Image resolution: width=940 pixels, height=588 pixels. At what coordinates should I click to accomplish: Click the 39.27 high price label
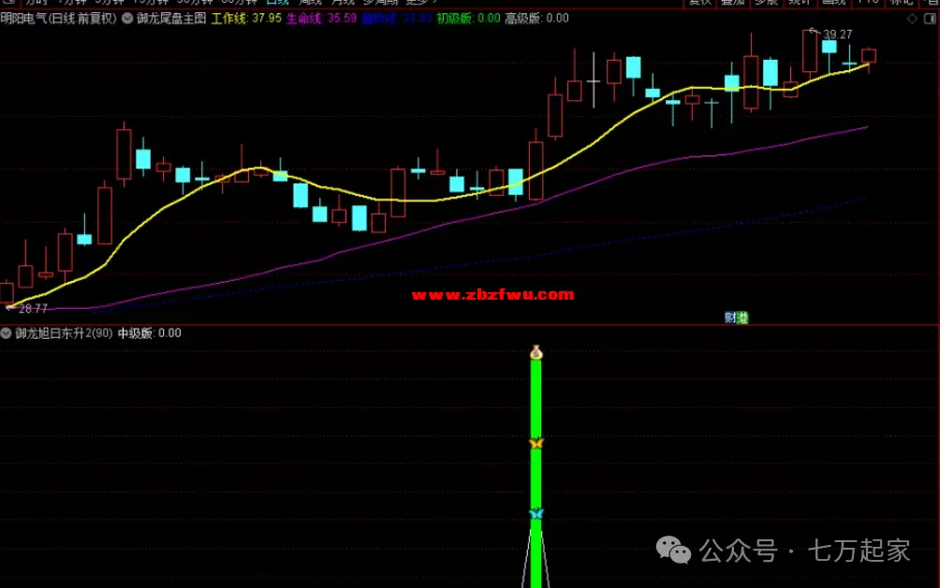click(x=838, y=35)
